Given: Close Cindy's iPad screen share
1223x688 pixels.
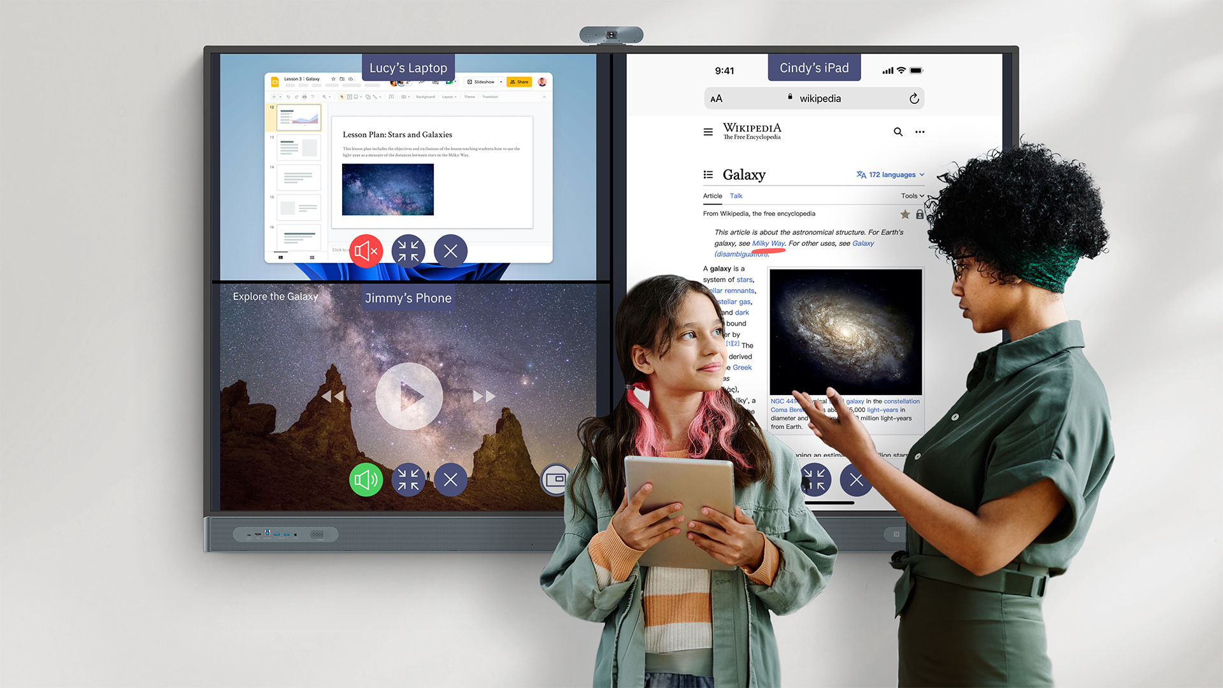Looking at the screenshot, I should click(857, 479).
